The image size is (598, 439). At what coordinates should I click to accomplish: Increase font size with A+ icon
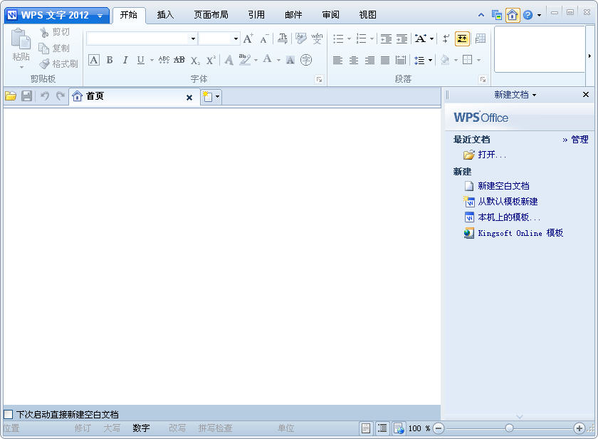(x=248, y=38)
